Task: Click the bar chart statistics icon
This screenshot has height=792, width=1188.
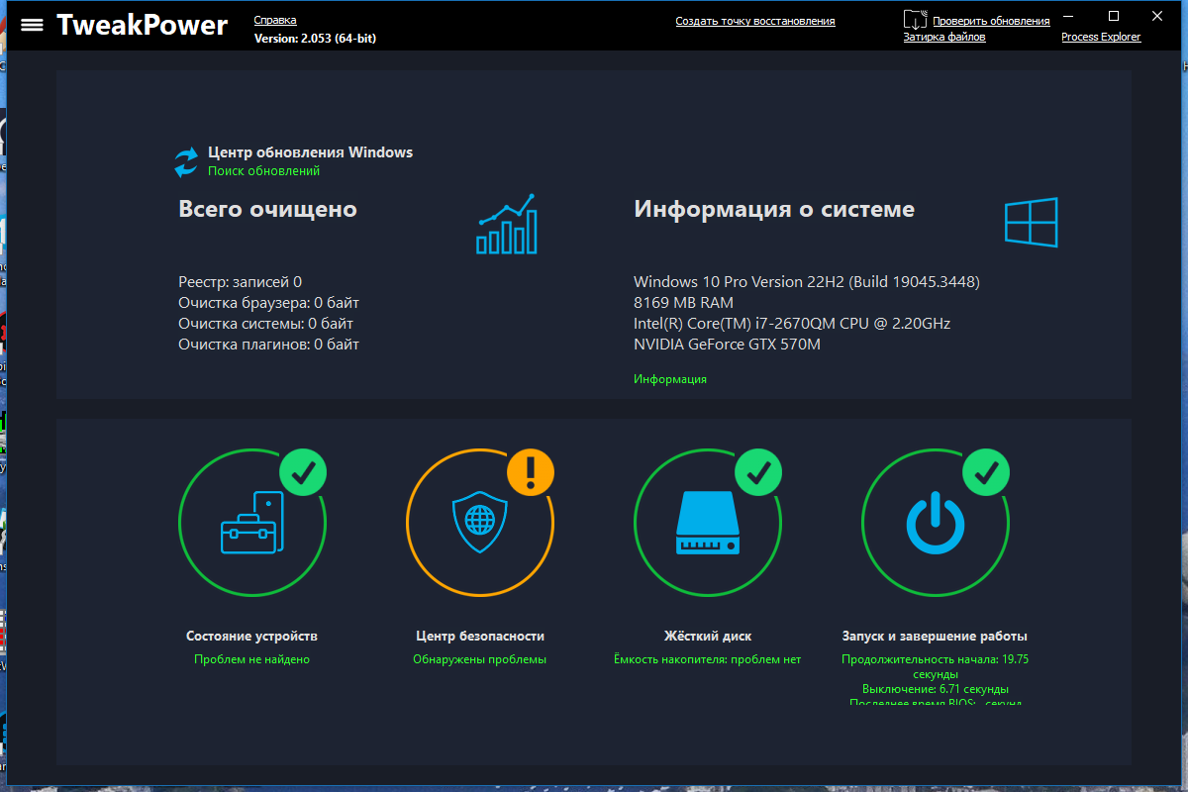Action: point(506,224)
